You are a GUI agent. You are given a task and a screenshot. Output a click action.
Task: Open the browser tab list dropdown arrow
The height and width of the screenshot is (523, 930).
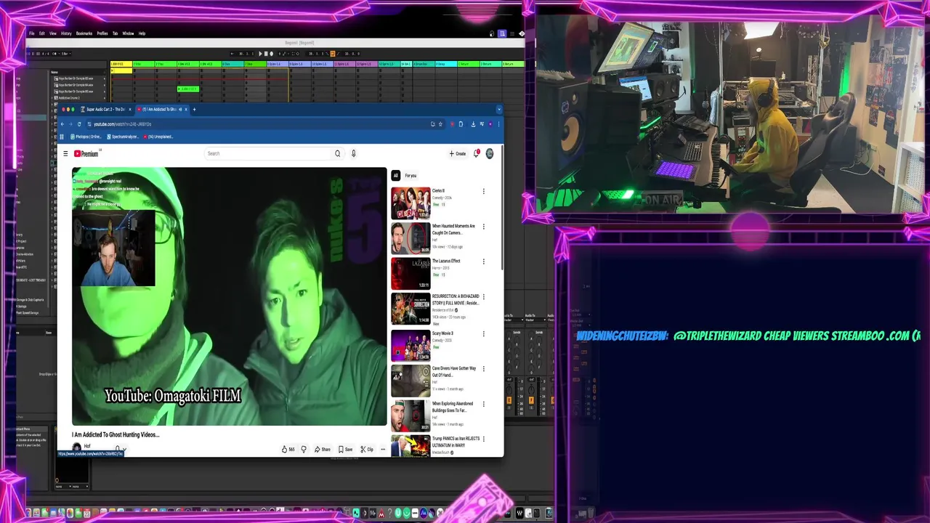click(x=499, y=109)
